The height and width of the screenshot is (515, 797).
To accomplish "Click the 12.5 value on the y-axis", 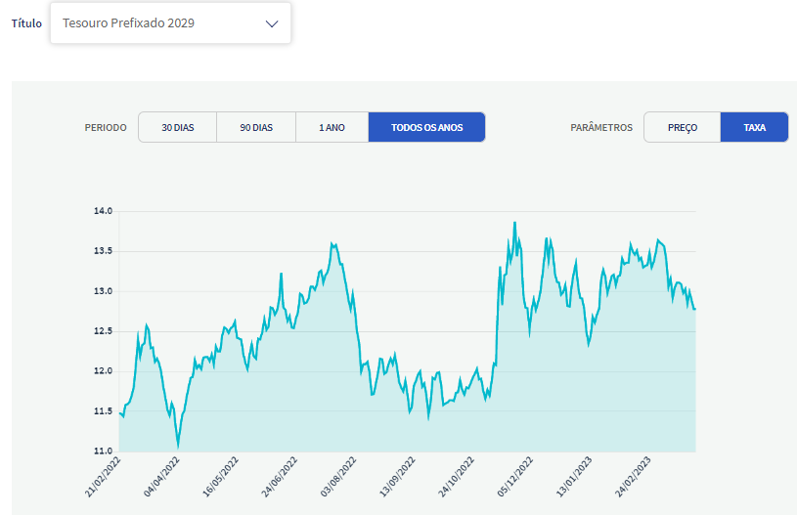I will [x=103, y=331].
